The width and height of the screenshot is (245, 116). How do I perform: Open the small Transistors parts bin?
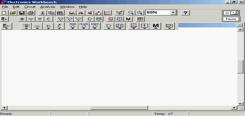pyautogui.click(x=49, y=19)
